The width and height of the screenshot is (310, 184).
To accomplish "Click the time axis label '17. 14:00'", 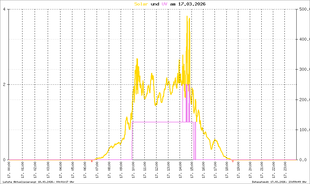I will 180,170.
